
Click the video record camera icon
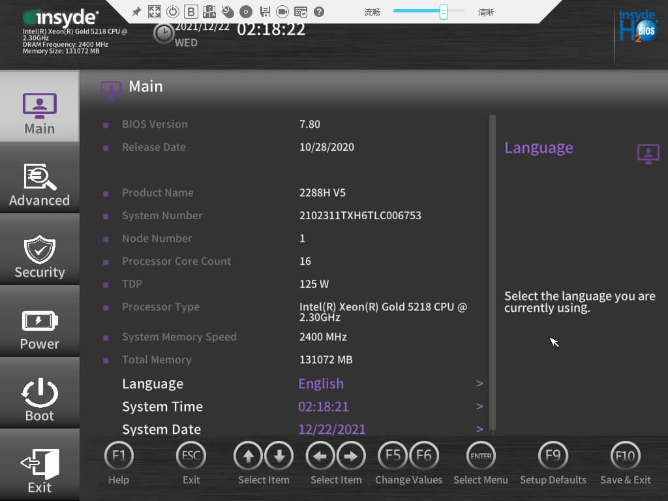(x=282, y=12)
